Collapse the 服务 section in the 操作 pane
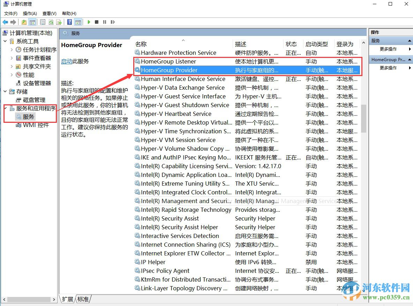Viewport: 413px width, 306px height. (x=410, y=40)
